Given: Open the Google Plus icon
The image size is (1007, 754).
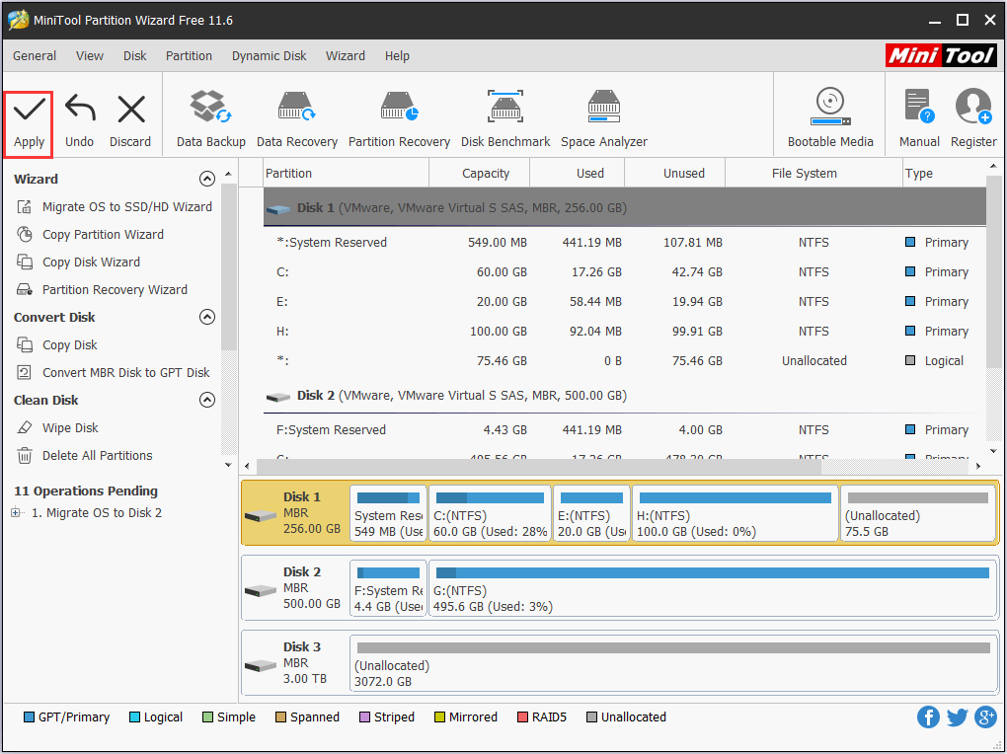Looking at the screenshot, I should (986, 716).
